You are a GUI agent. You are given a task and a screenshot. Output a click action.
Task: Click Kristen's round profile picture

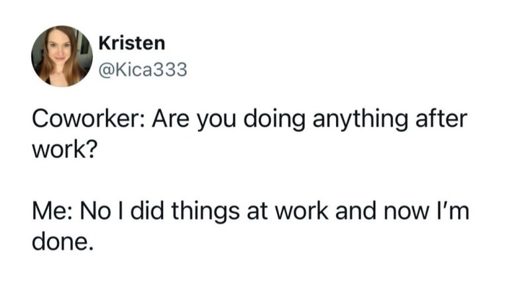pos(61,56)
